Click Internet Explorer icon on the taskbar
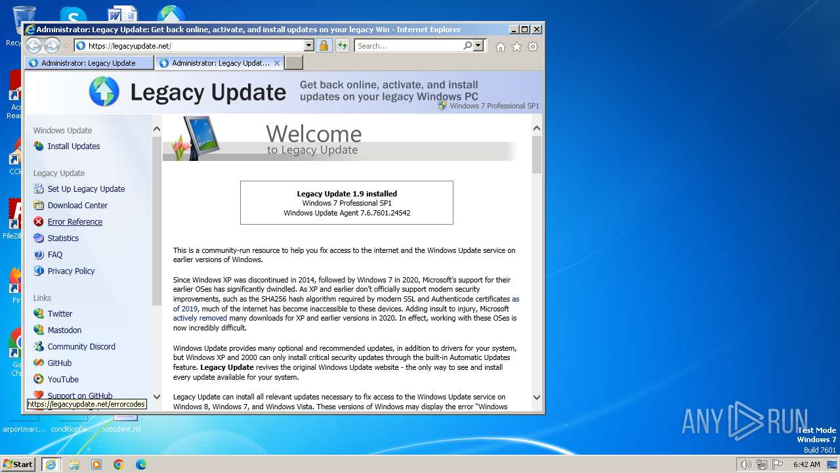 (51, 464)
